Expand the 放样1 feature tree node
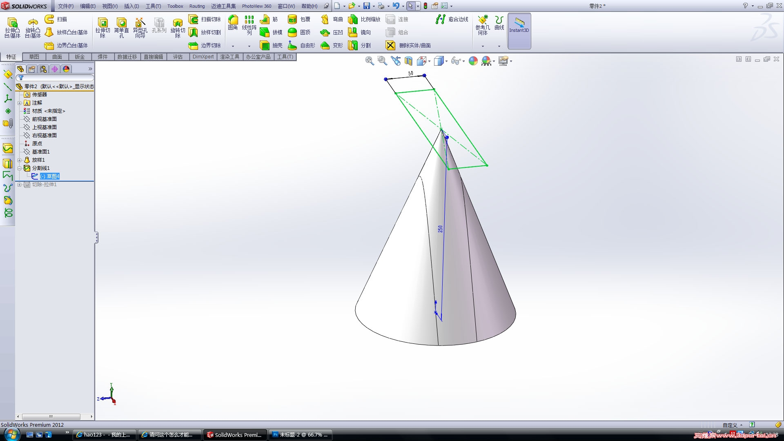 [19, 160]
